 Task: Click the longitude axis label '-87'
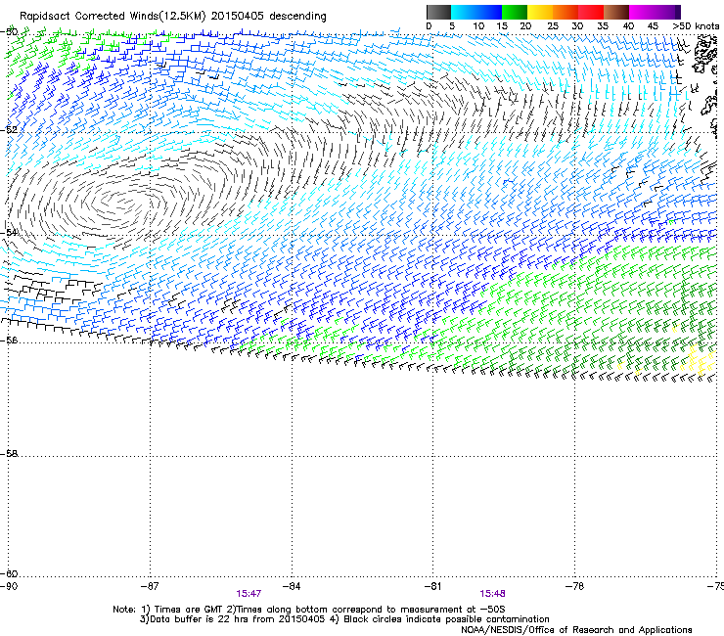coord(150,586)
